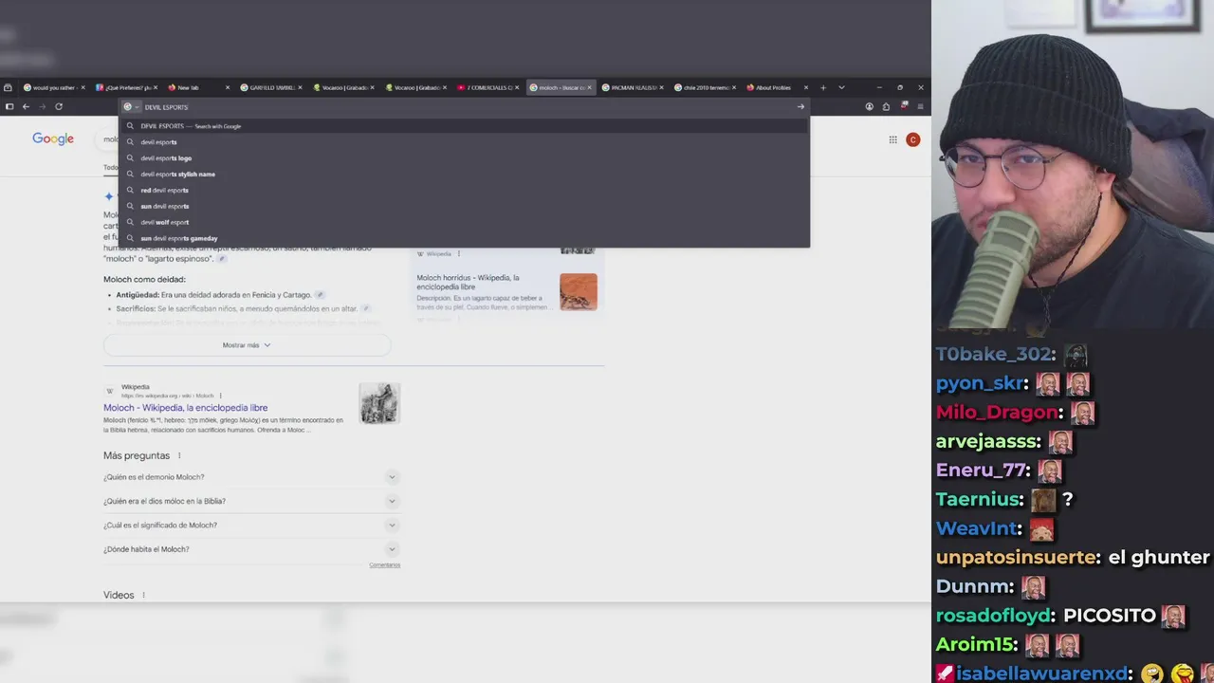Expand '¿Quién es el demonio Moloch?' question
Image resolution: width=1214 pixels, height=683 pixels.
click(x=251, y=477)
